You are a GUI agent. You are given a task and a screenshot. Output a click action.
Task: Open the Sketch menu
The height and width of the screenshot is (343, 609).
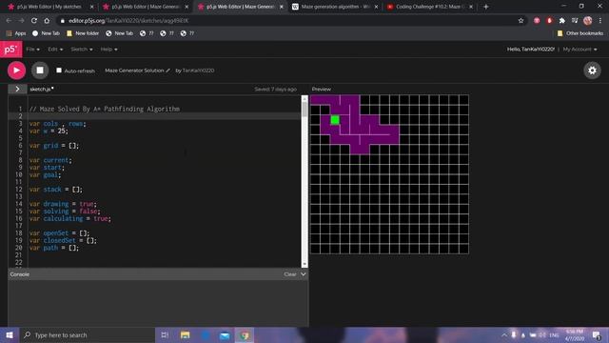point(82,50)
